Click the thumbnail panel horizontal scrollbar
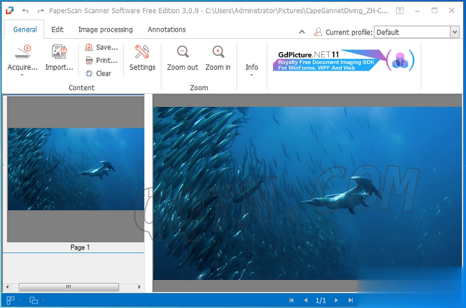The height and width of the screenshot is (308, 466). coord(69,287)
